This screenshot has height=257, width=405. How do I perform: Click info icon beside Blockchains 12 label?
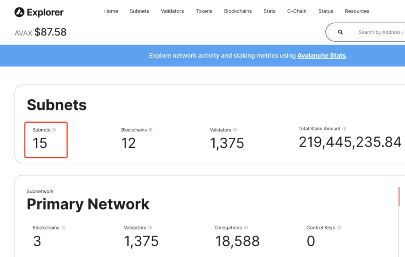pos(150,130)
